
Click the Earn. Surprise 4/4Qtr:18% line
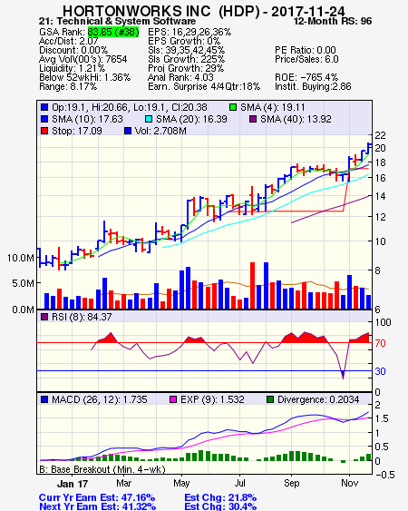[x=204, y=87]
